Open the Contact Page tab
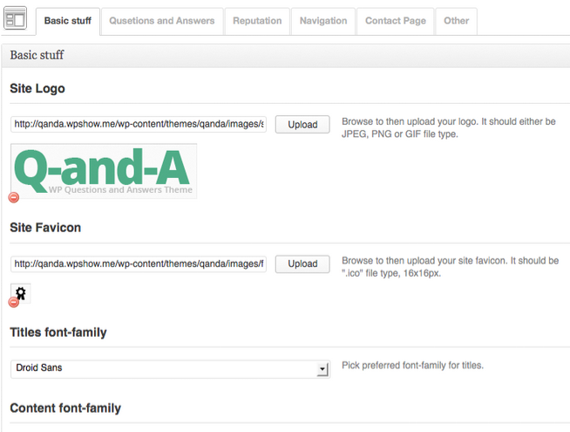The width and height of the screenshot is (570, 432). coord(396,21)
